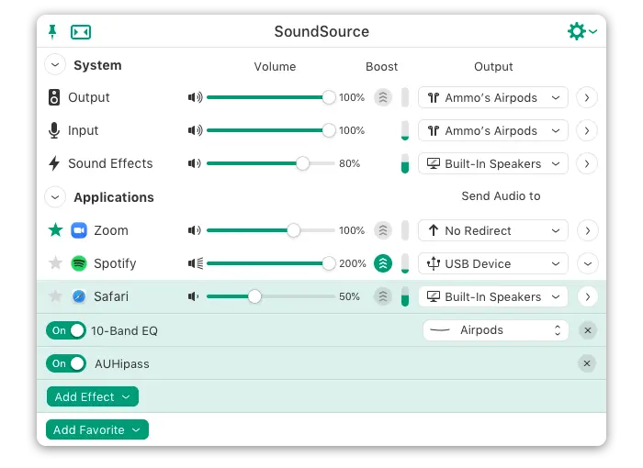Expand Output row details arrow

click(587, 97)
